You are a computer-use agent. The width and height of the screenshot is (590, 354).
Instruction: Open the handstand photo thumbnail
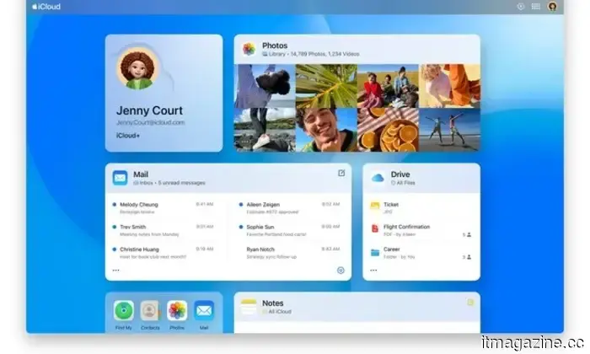click(265, 86)
